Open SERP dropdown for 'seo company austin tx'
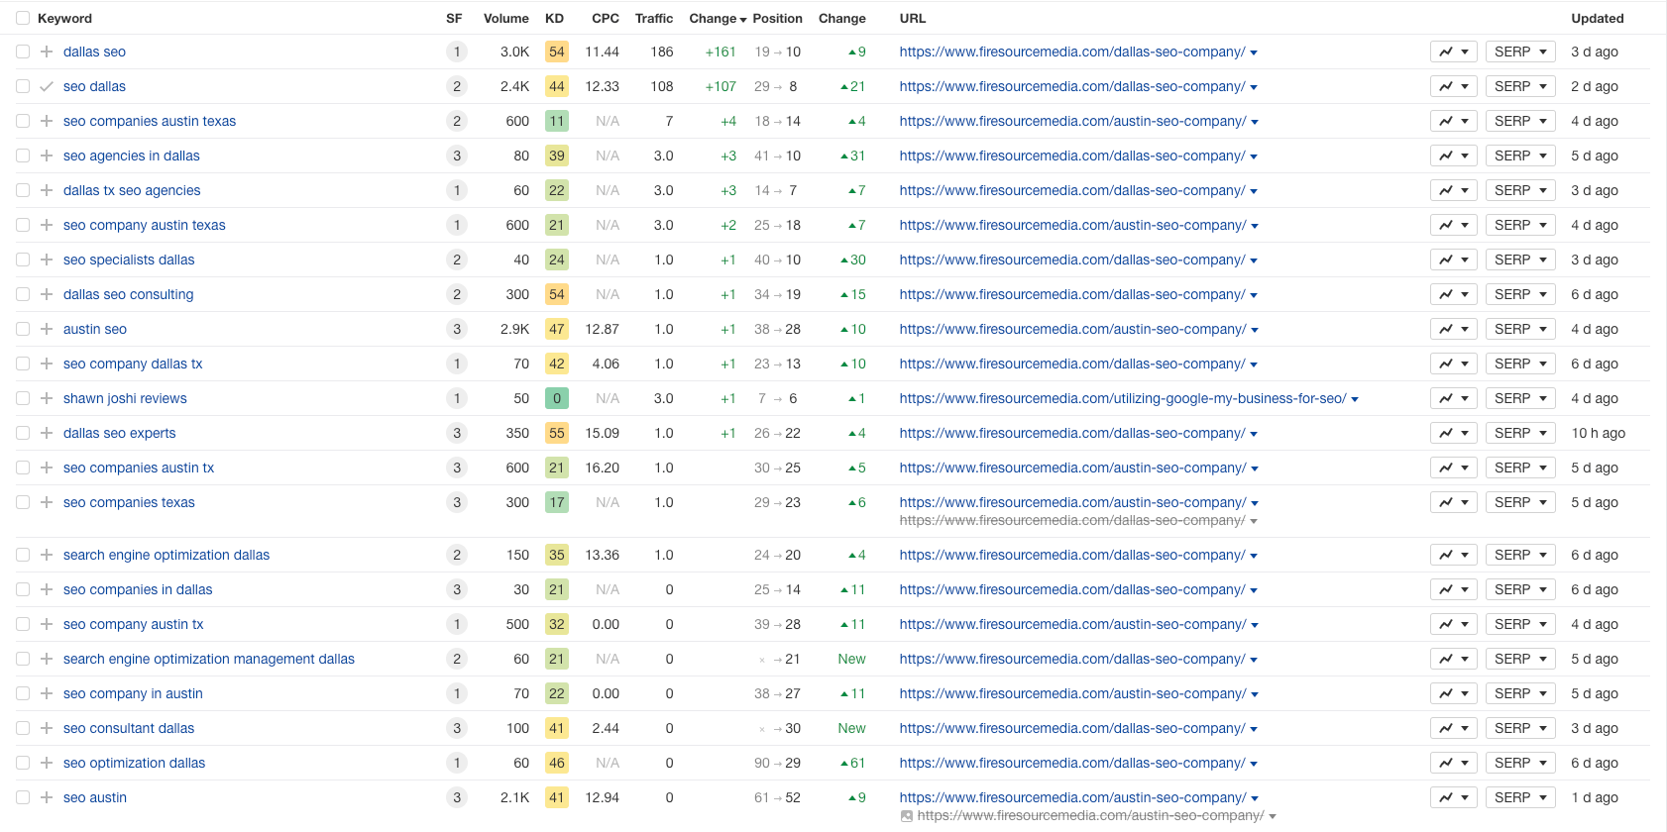 coord(1520,624)
